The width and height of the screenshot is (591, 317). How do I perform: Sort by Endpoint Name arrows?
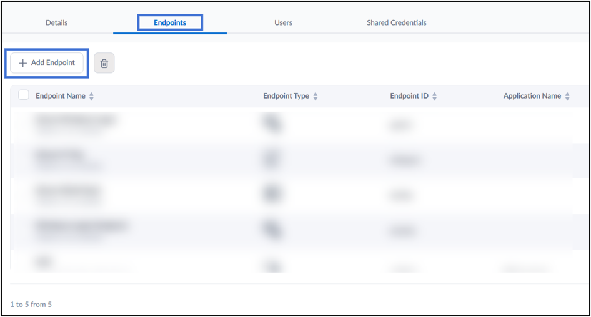pyautogui.click(x=91, y=96)
